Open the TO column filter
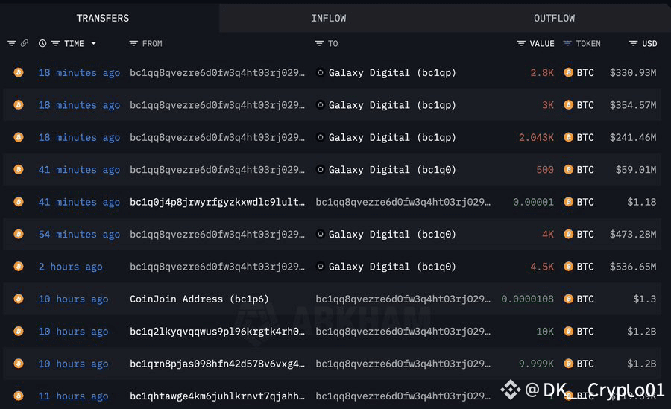Viewport: 671px width, 409px height. (319, 43)
